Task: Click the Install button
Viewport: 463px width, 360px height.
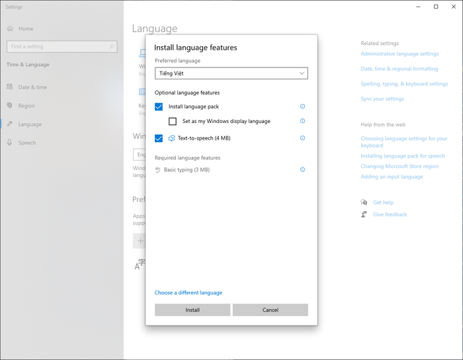Action: click(192, 310)
